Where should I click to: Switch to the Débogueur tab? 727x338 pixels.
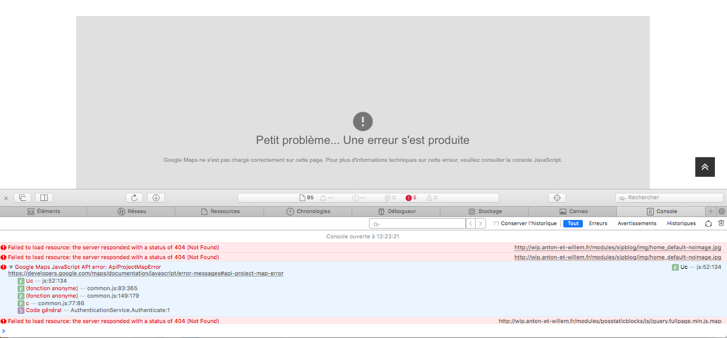click(x=396, y=211)
